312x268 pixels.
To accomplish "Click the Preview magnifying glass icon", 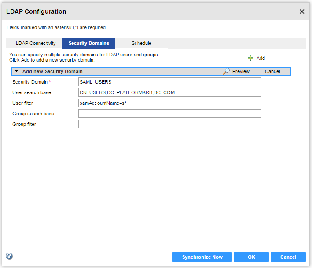I will coord(226,71).
